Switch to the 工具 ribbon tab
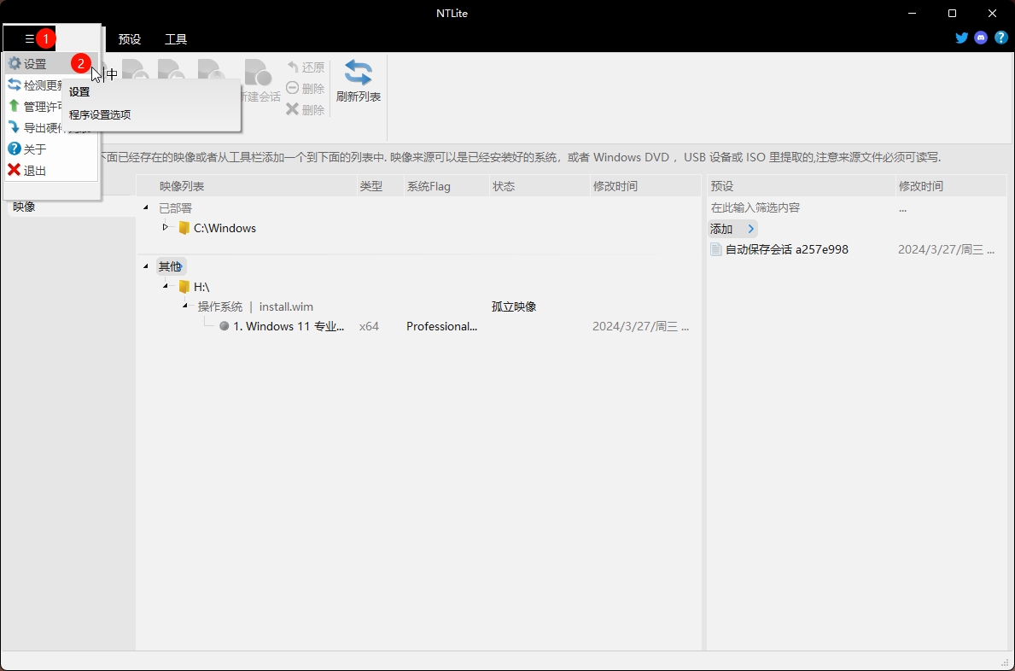Viewport: 1015px width, 671px height. click(175, 38)
